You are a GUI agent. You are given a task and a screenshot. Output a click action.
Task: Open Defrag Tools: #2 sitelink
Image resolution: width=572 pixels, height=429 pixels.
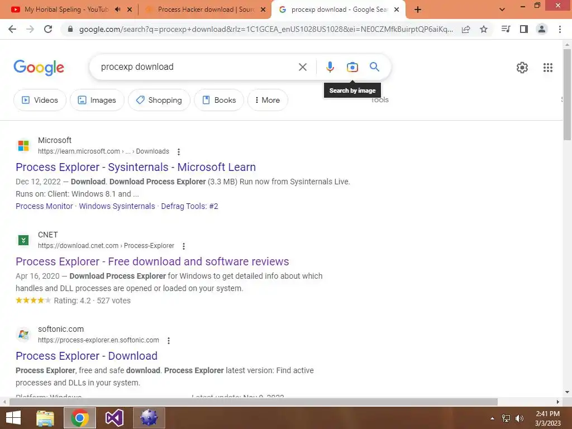tap(189, 206)
